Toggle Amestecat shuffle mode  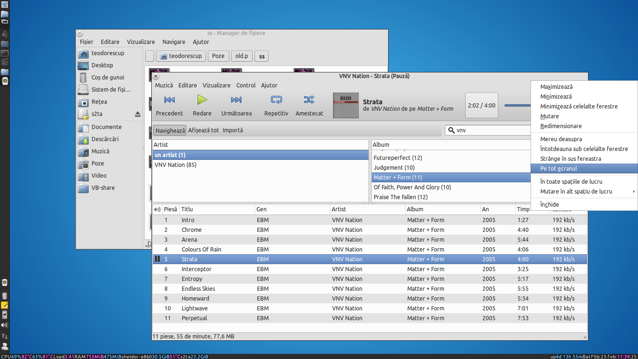(x=309, y=105)
